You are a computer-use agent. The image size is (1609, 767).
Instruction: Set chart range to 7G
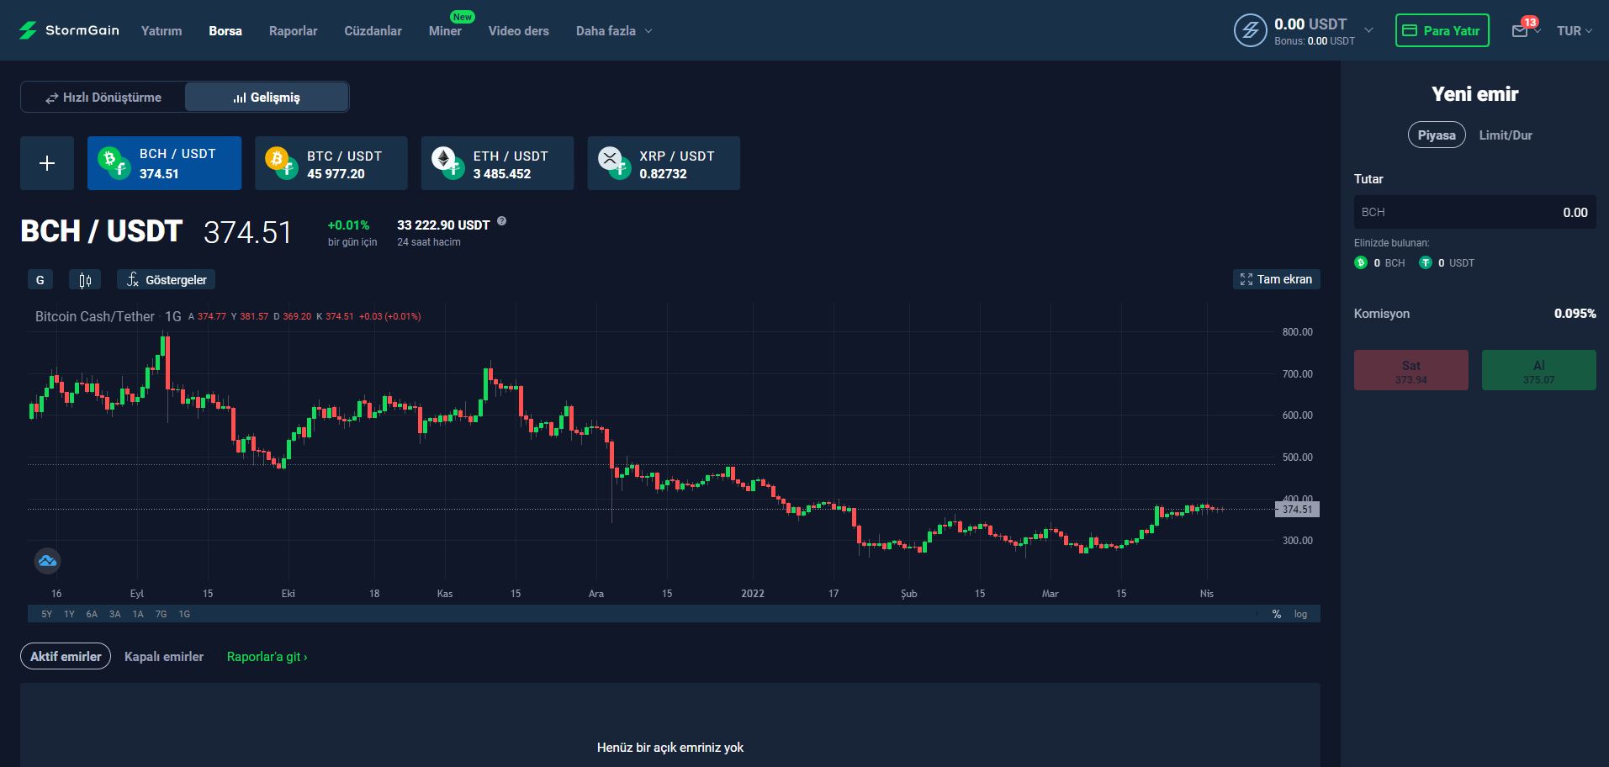(x=161, y=614)
